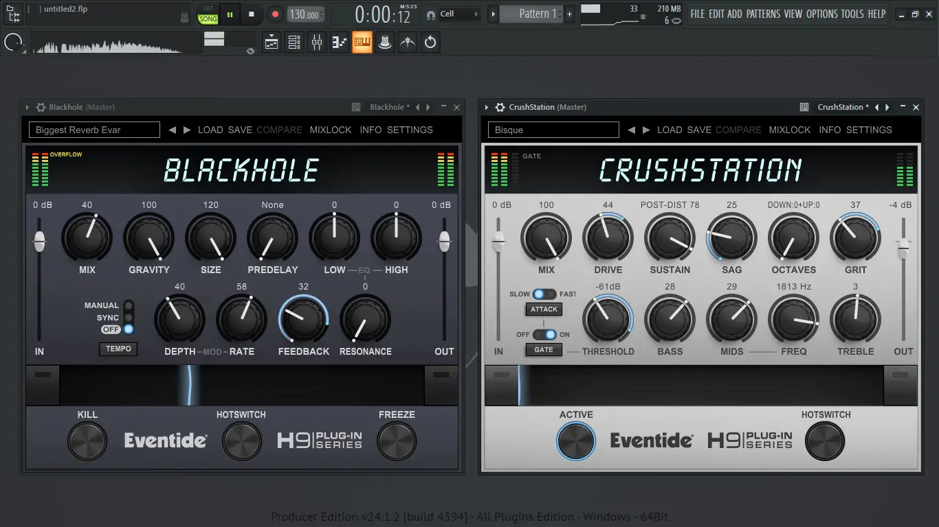This screenshot has width=939, height=527.
Task: Click the CrushStation GRIT knob
Action: point(855,237)
